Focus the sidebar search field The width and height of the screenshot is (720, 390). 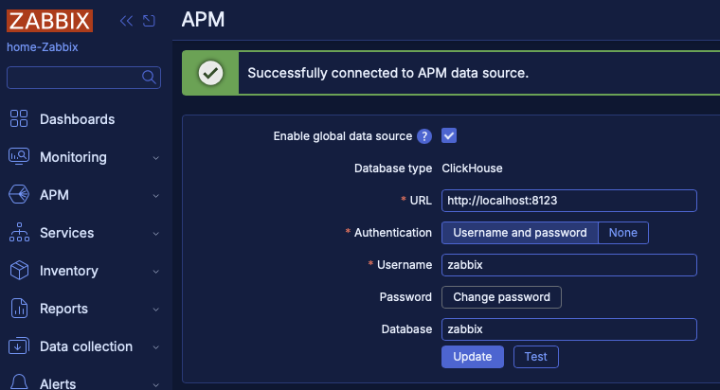tap(83, 77)
